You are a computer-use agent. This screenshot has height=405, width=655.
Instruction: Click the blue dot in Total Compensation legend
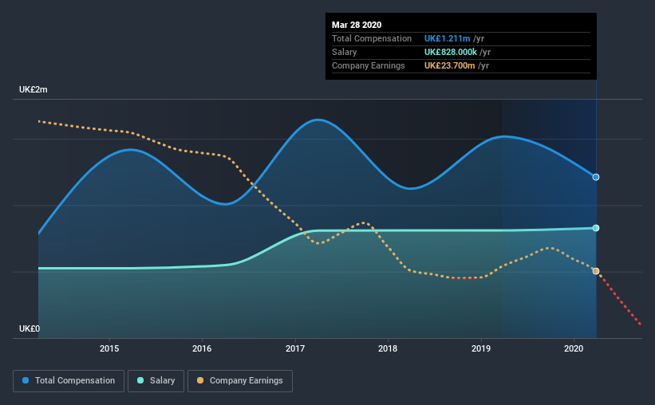point(26,380)
